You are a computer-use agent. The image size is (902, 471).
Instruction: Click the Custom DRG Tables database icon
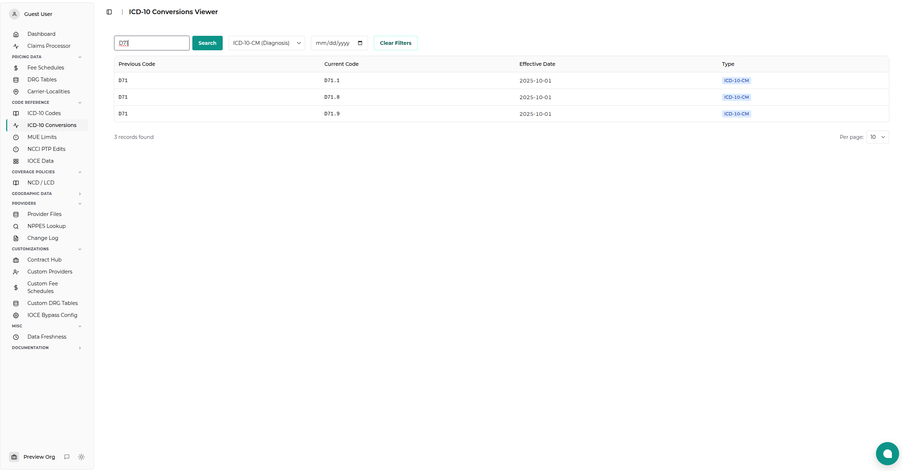coord(16,304)
